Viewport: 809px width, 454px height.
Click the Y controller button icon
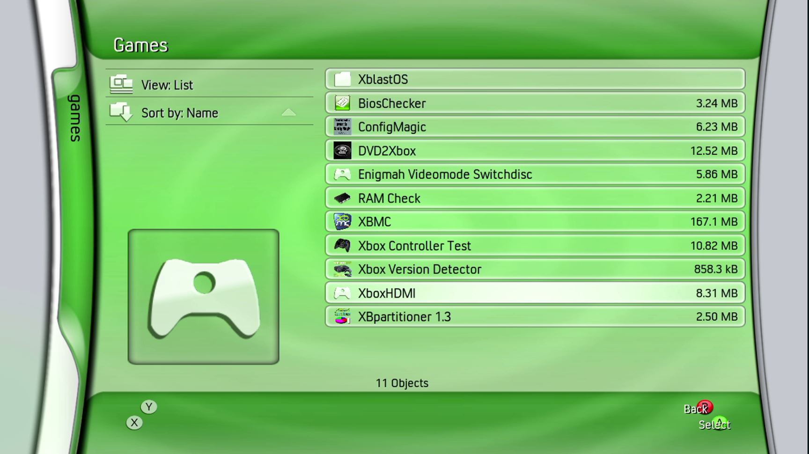(x=149, y=407)
